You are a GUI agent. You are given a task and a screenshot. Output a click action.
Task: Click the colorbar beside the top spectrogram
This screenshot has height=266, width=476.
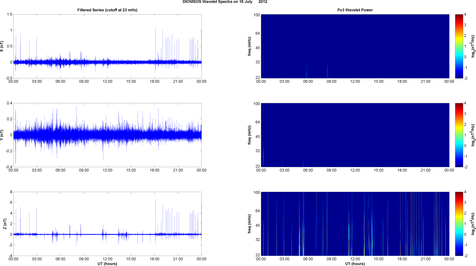(459, 46)
